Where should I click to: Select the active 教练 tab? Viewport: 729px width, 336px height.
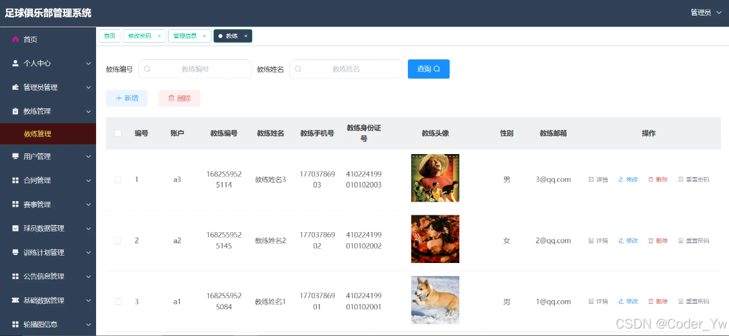(x=232, y=36)
